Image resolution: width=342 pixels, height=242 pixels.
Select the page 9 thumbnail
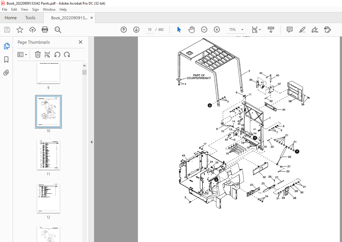48,74
